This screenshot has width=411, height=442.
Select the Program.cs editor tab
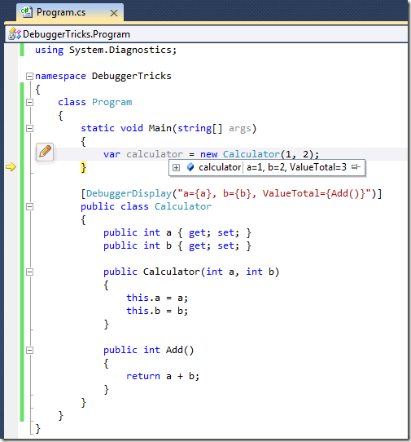pos(70,12)
